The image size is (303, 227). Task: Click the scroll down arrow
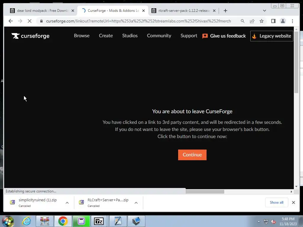pos(296,187)
